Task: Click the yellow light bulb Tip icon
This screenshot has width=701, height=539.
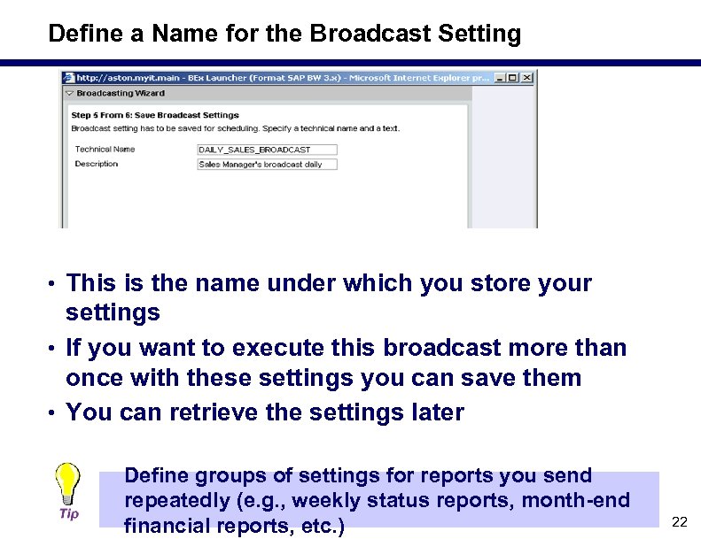Action: click(x=68, y=484)
